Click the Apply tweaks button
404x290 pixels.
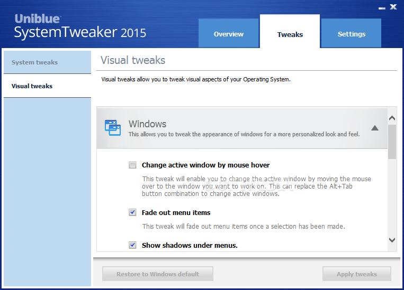point(356,274)
